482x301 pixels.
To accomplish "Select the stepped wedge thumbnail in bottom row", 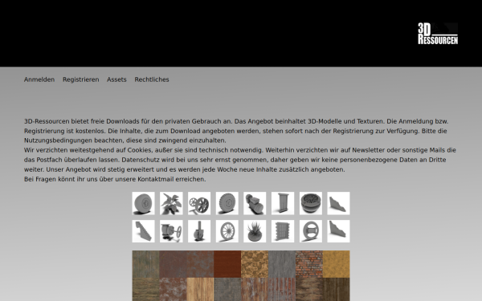I will pos(338,231).
